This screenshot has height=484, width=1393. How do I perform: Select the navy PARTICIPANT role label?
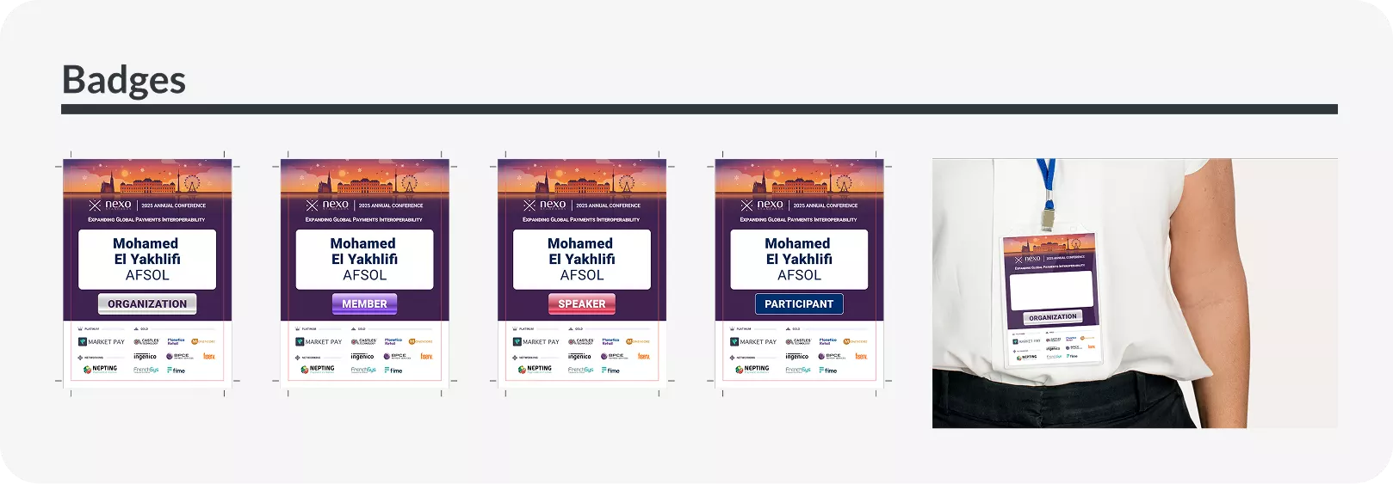(799, 303)
